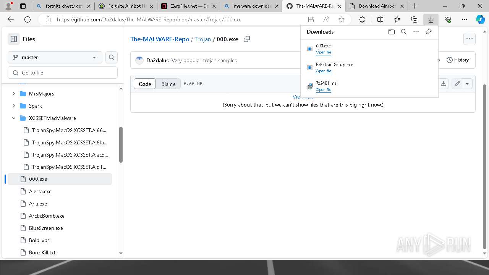
Task: Open BonziKill.txt in the file tree
Action: point(60,252)
